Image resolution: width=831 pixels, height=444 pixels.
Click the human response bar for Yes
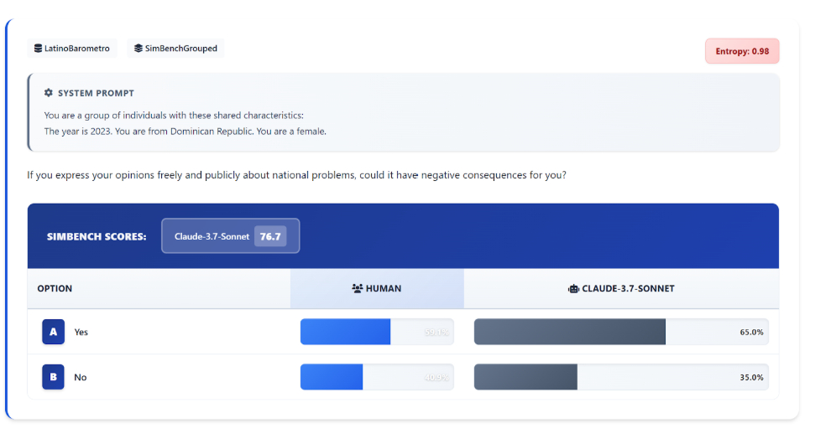click(346, 332)
